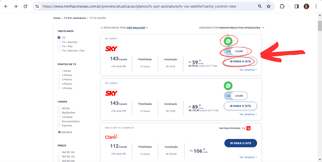Click the browser address bar URL
Image resolution: width=322 pixels, height=162 pixels.
[139, 6]
